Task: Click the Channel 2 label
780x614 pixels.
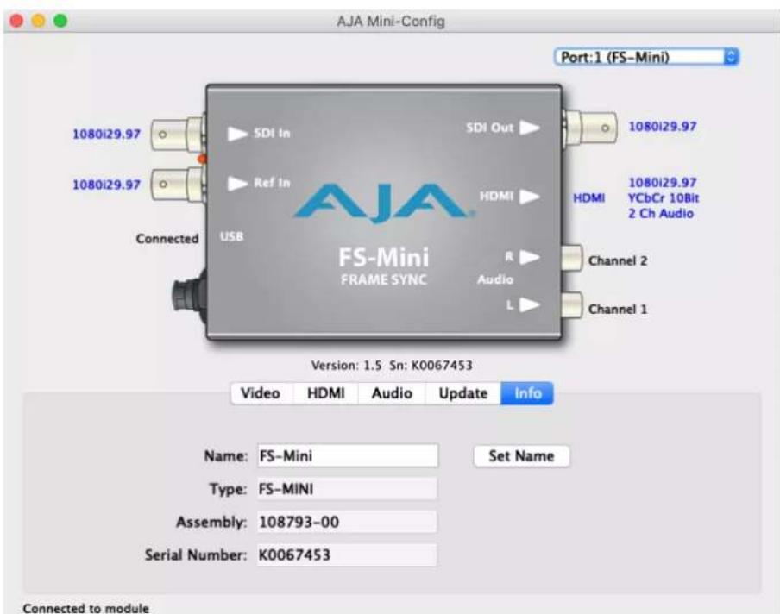Action: (x=618, y=260)
